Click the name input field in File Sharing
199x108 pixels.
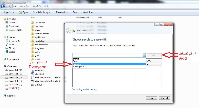[x=108, y=55]
